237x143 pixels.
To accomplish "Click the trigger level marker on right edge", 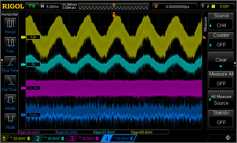I will tap(204, 37).
